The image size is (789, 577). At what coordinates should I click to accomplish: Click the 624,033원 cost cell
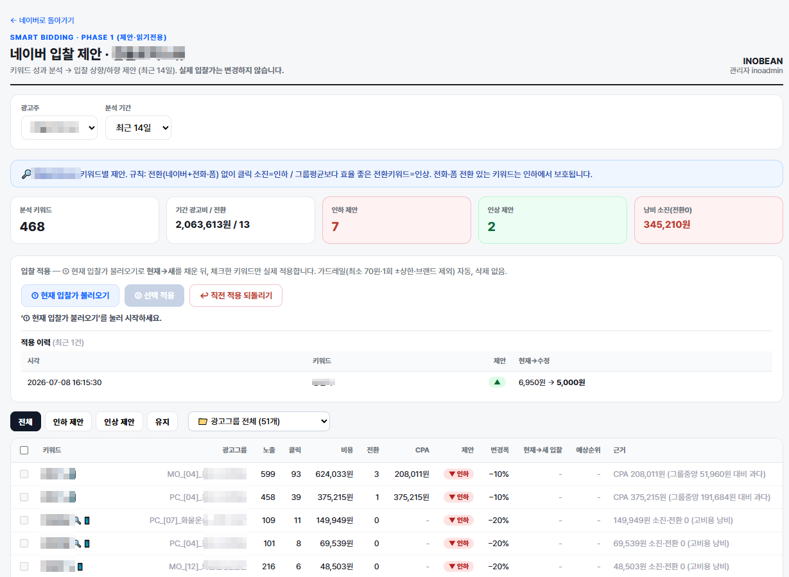[334, 474]
